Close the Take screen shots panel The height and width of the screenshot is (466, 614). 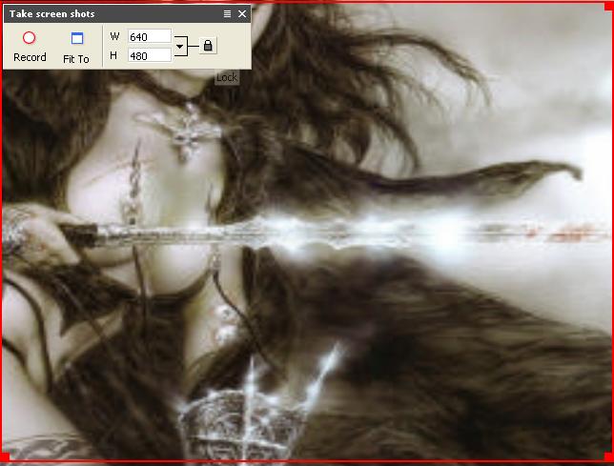pyautogui.click(x=242, y=14)
